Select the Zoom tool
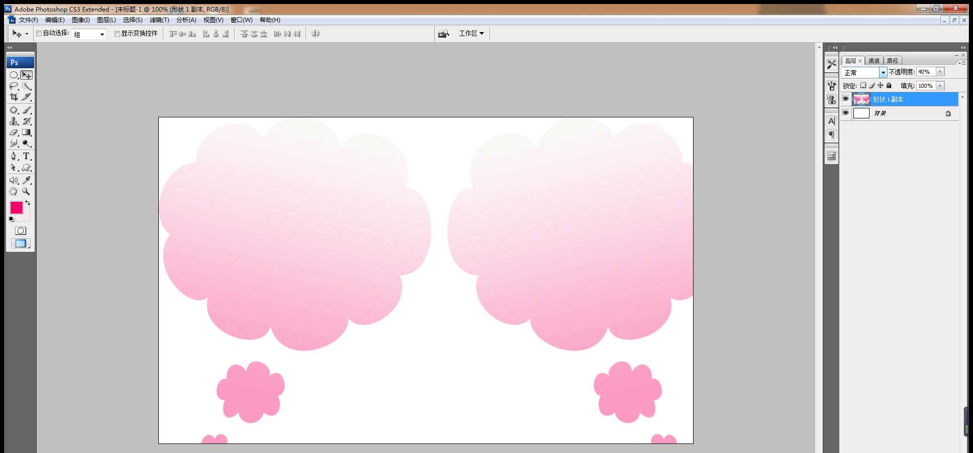Viewport: 973px width, 453px height. tap(27, 191)
